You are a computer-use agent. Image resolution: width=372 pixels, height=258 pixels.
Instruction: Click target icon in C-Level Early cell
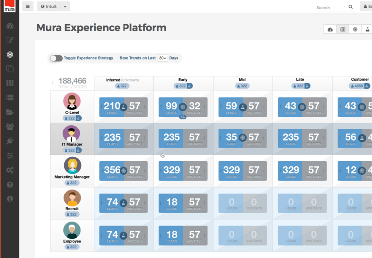click(183, 107)
